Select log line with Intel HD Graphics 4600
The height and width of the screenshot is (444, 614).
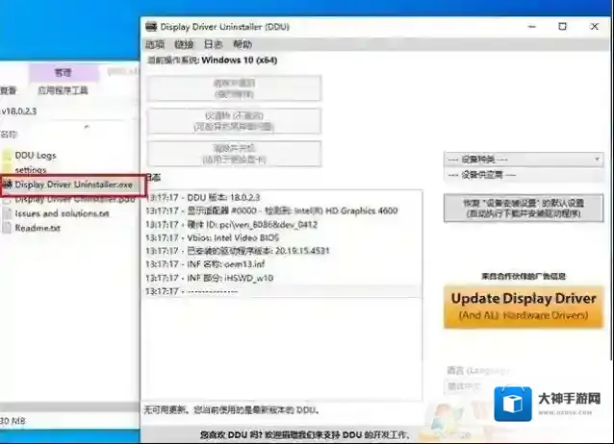coord(271,210)
